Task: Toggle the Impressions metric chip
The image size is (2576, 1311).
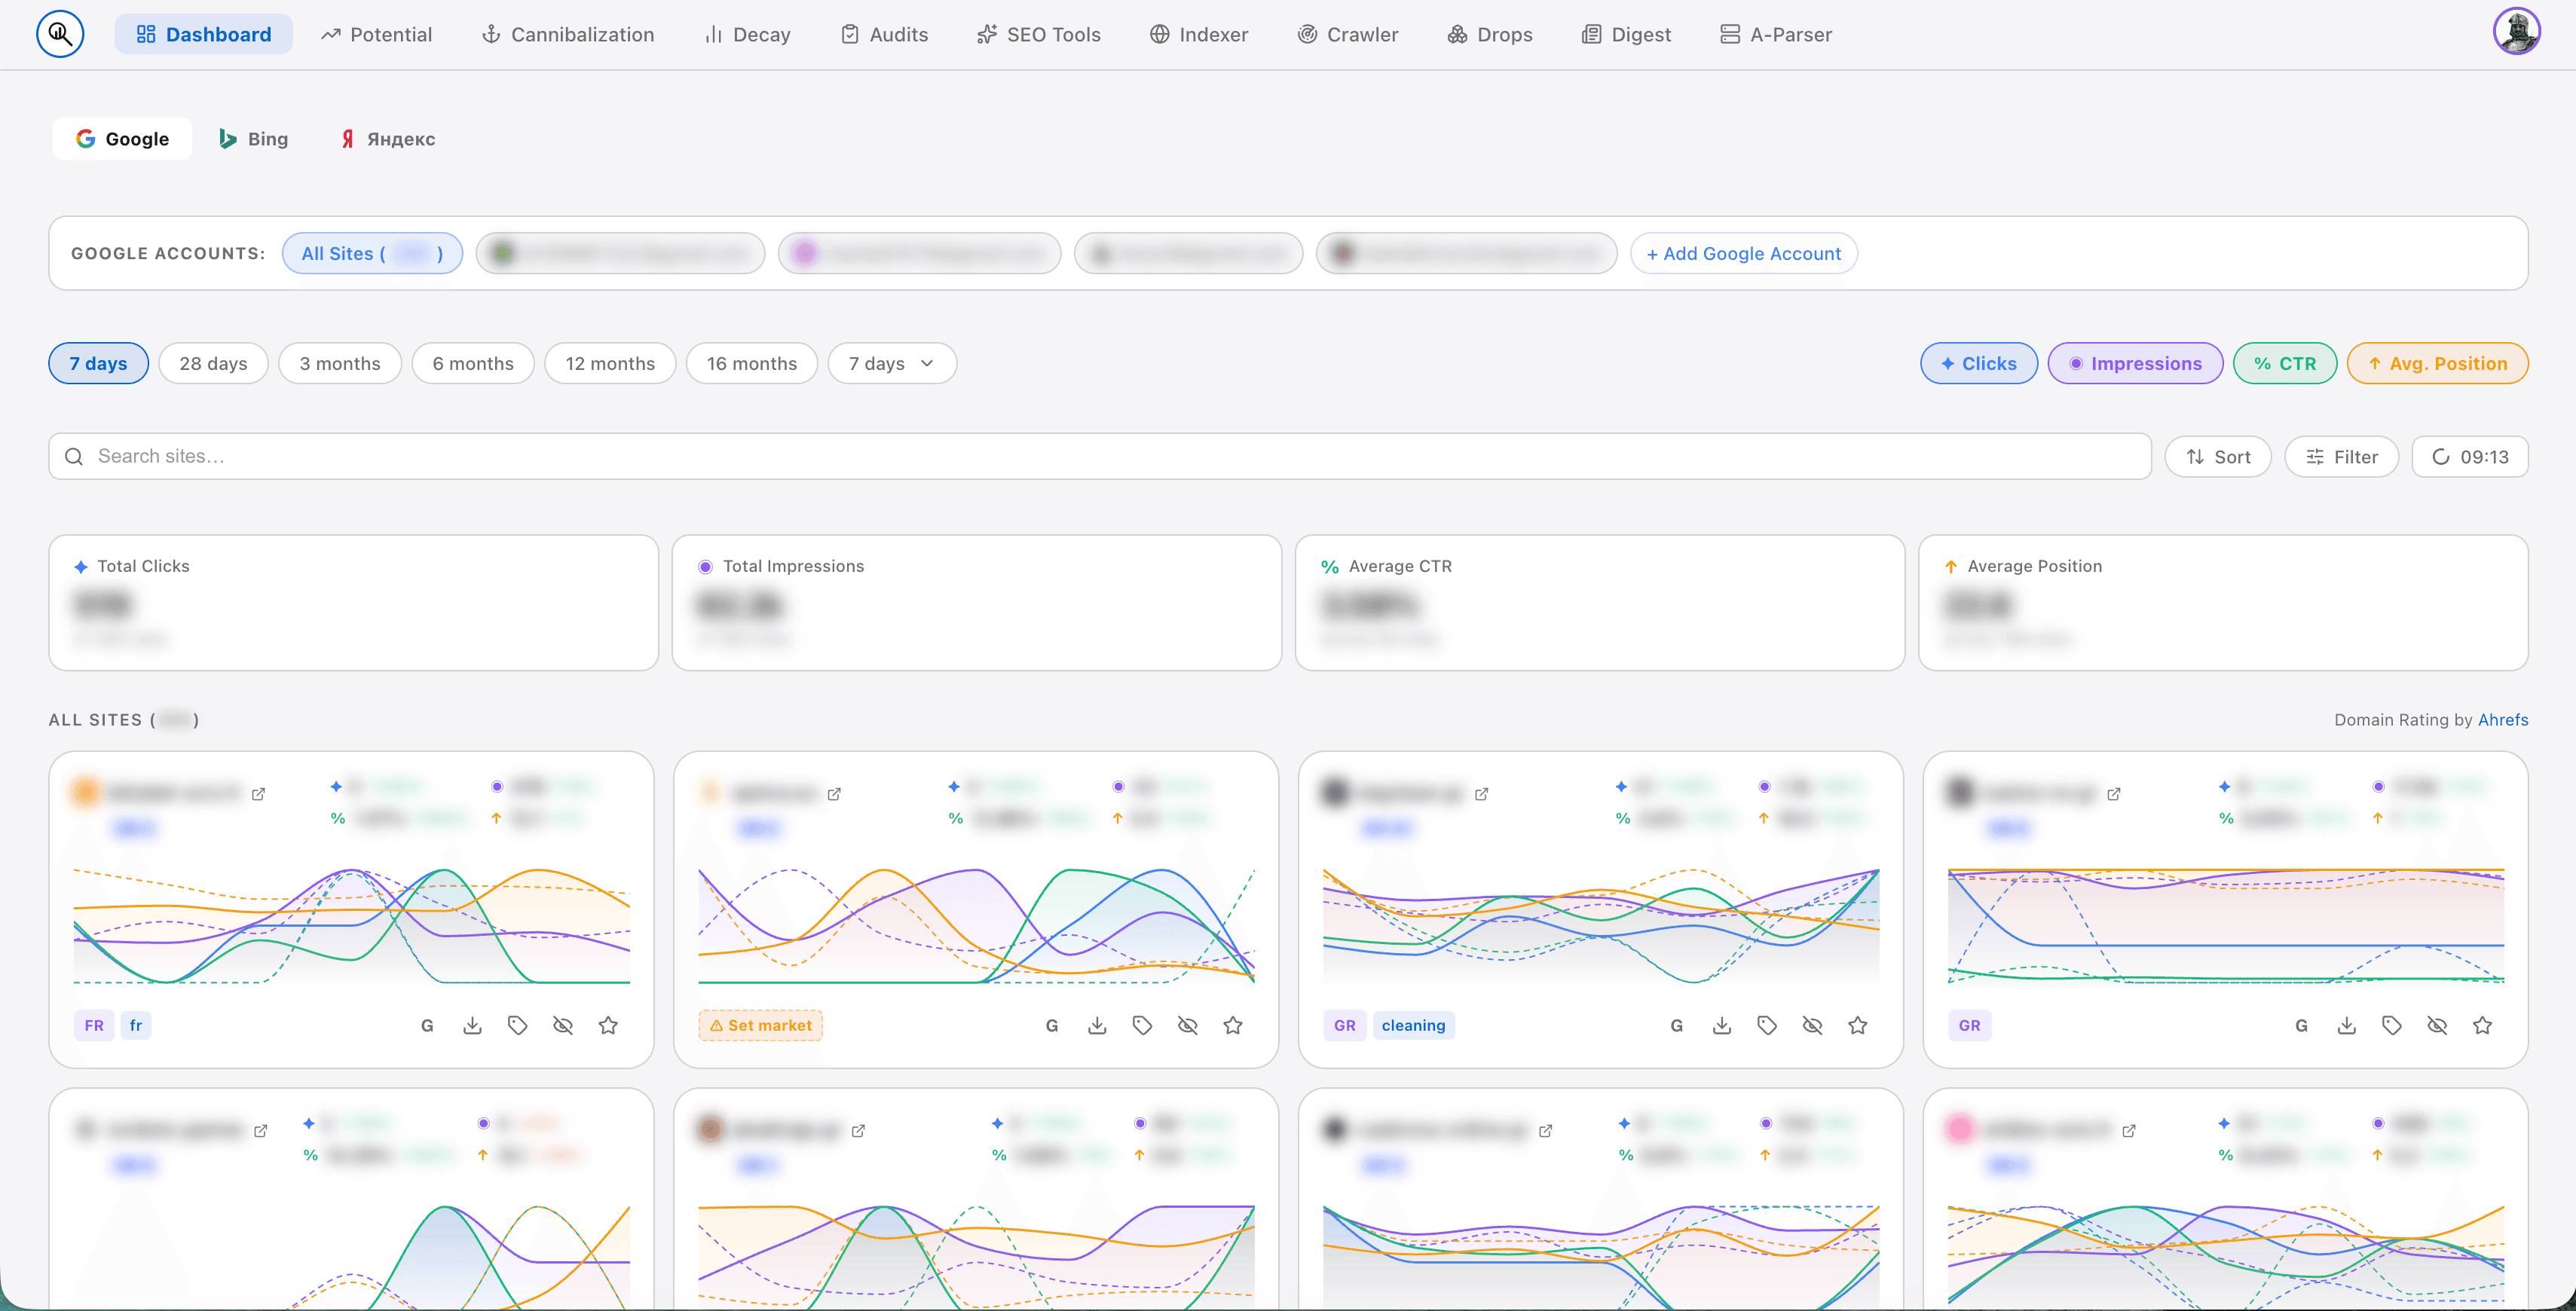Action: [2135, 363]
